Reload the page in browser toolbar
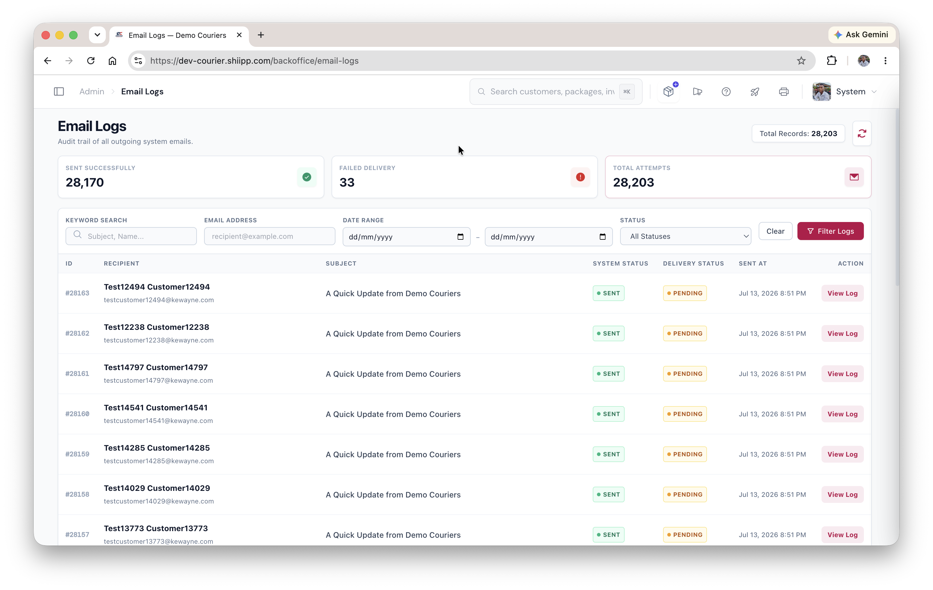This screenshot has height=590, width=933. click(91, 61)
